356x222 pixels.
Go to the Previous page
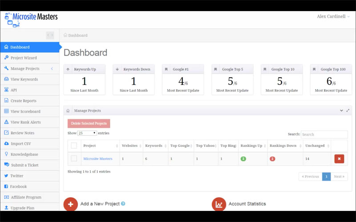tap(310, 176)
